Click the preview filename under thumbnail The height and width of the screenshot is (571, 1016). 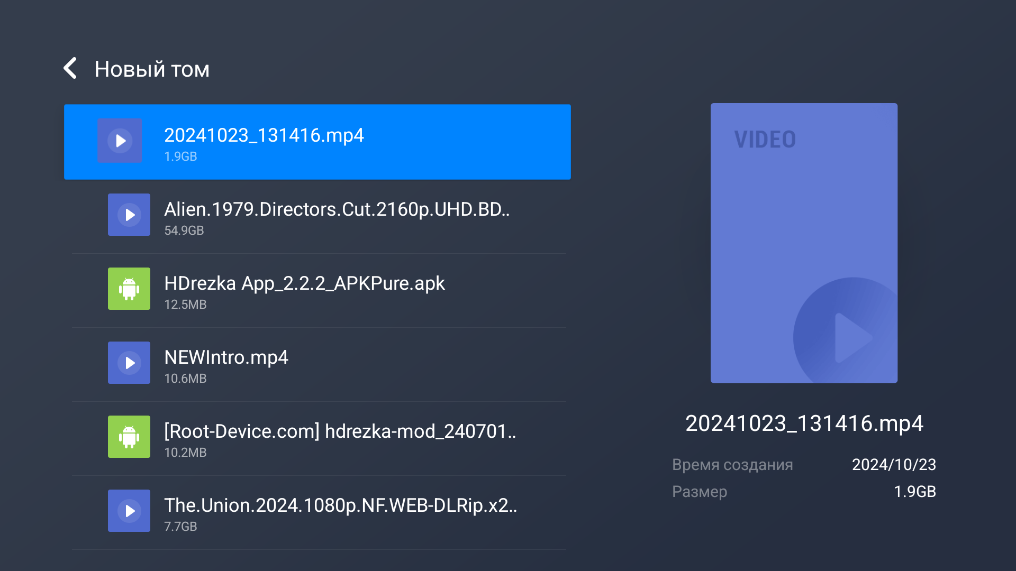point(804,423)
